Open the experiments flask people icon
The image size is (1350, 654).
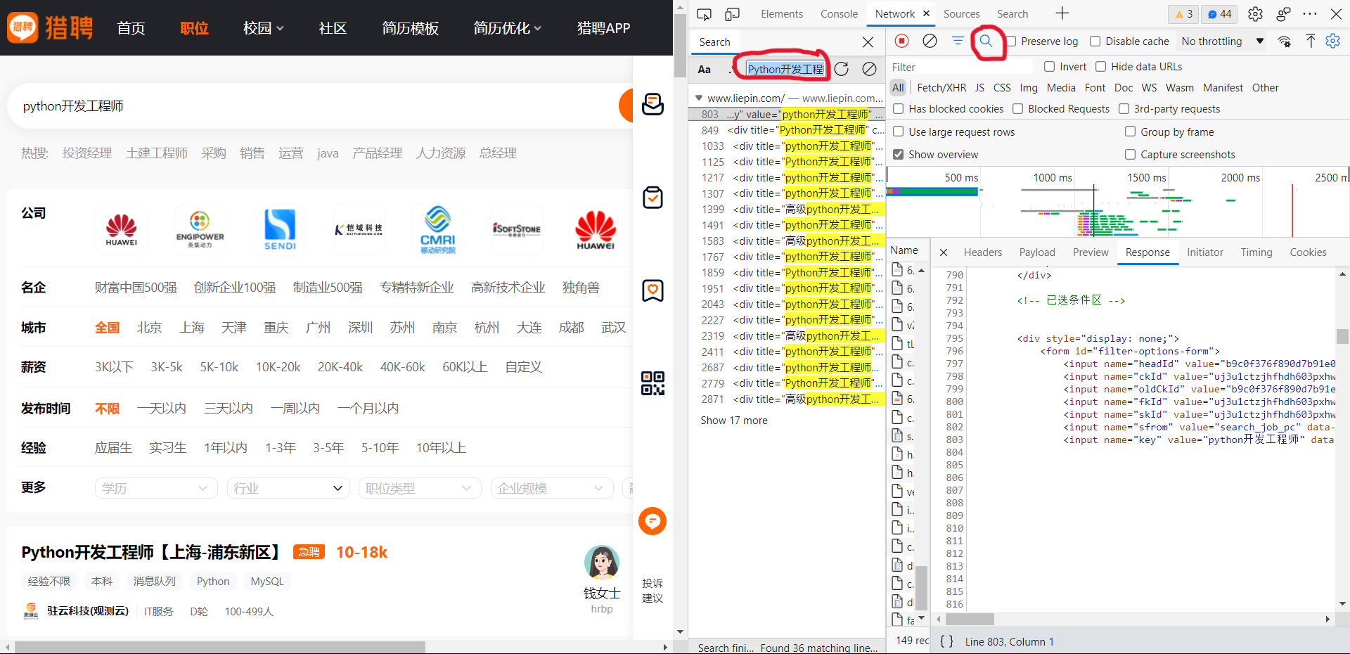coord(1283,14)
